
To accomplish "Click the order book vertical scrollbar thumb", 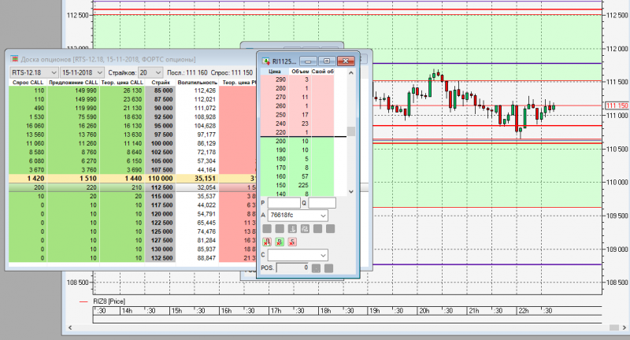I will coord(351,131).
